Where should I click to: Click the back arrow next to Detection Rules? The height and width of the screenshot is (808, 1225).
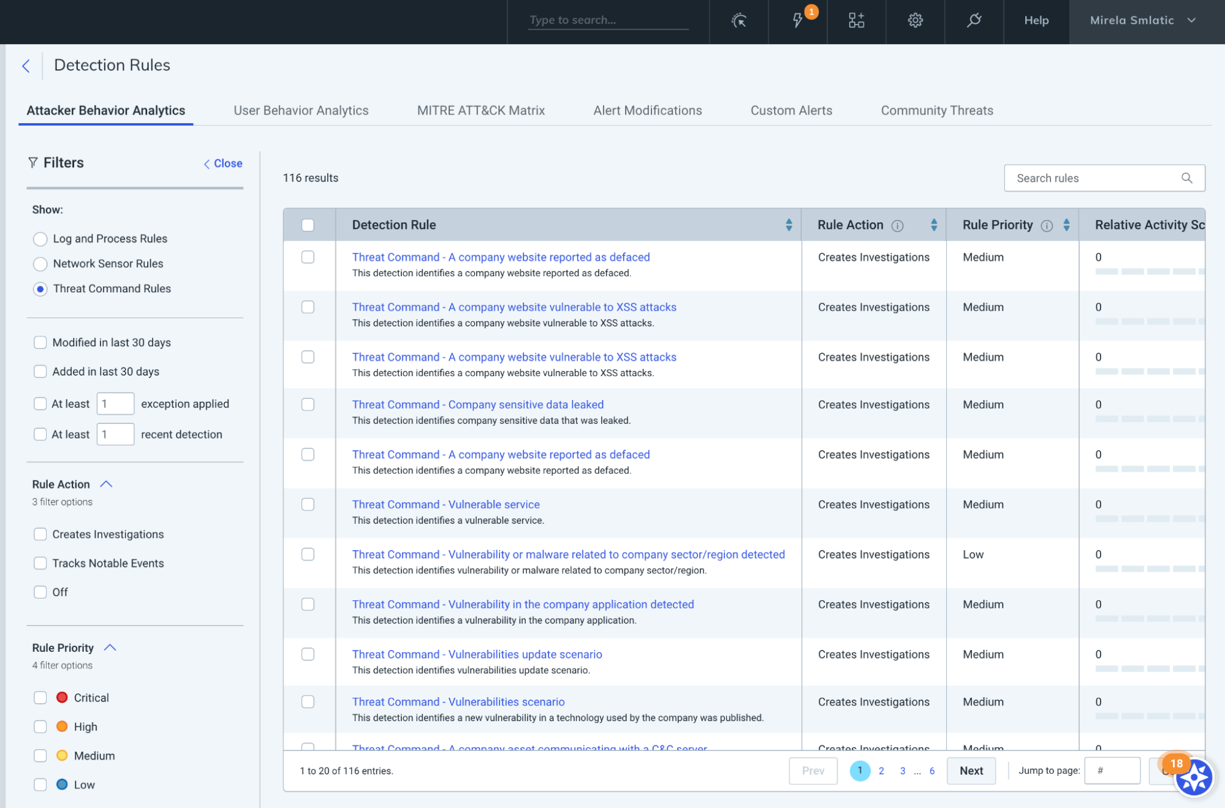click(26, 66)
